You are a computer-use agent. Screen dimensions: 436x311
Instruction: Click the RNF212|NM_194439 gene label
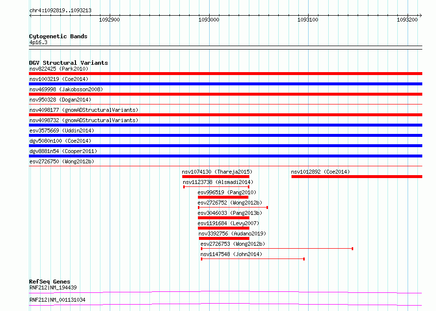tap(53, 287)
